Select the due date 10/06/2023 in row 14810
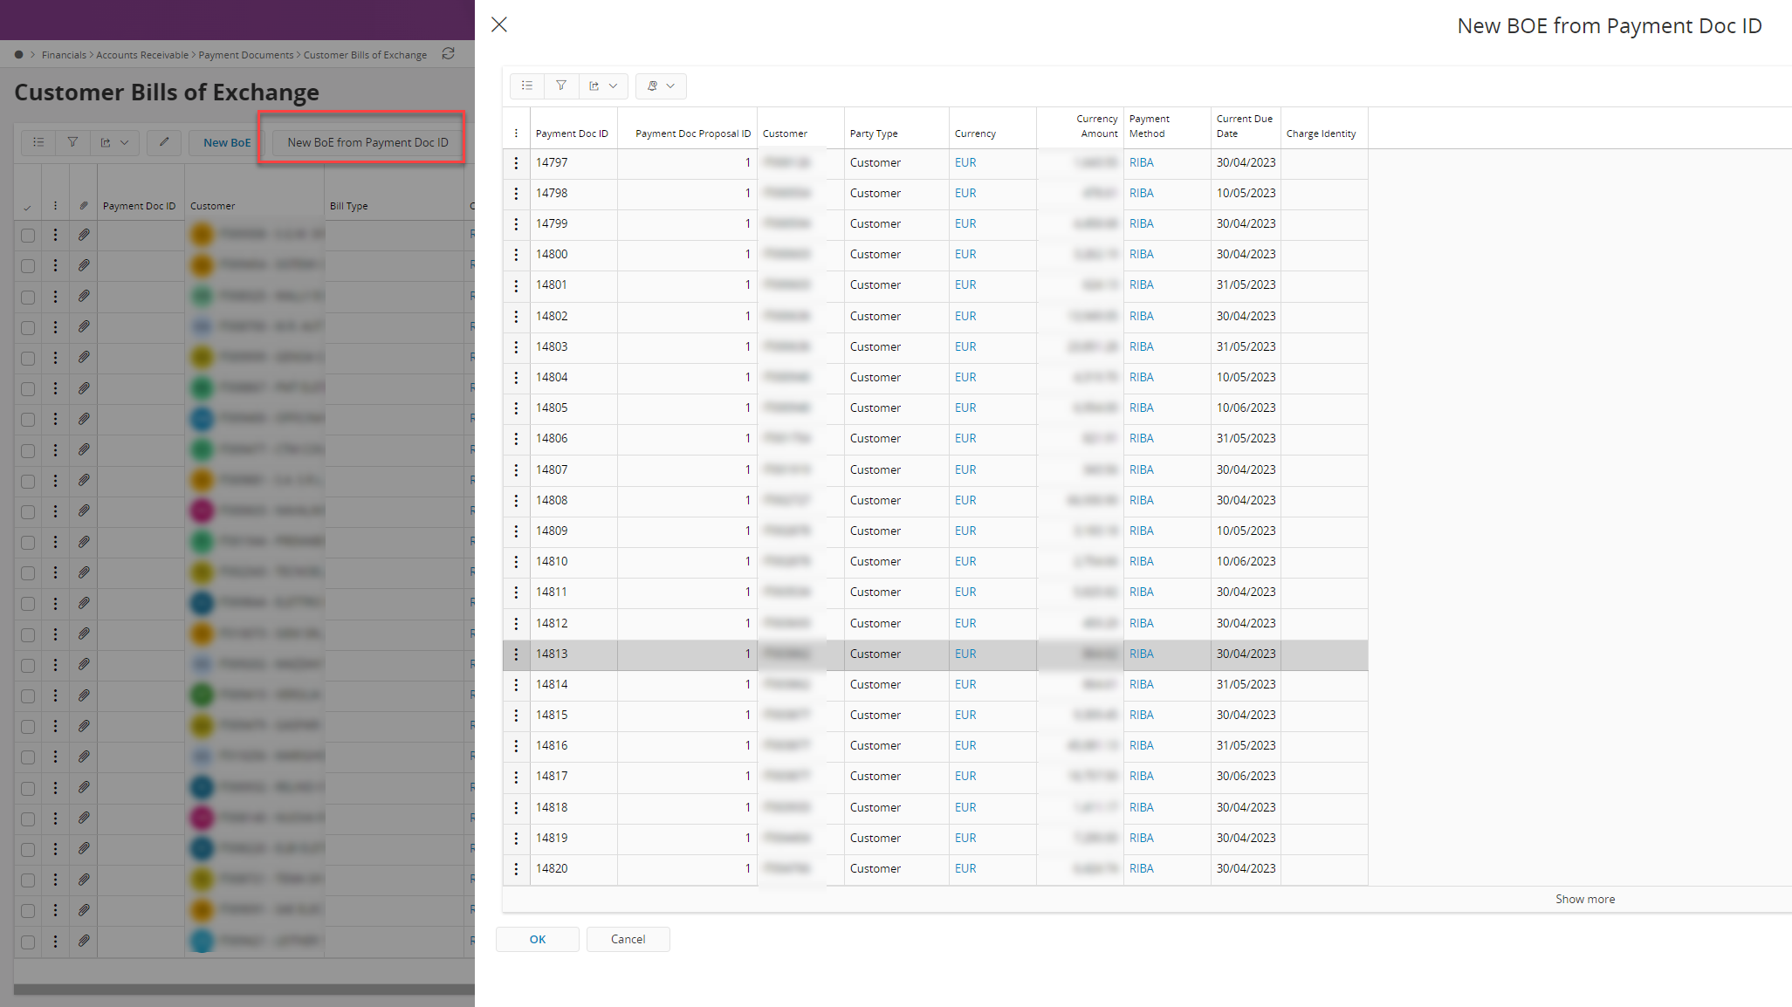Viewport: 1792px width, 1007px height. coord(1246,562)
